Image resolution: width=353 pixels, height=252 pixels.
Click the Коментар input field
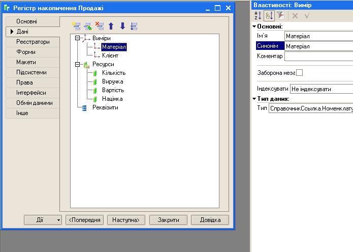[x=319, y=56]
